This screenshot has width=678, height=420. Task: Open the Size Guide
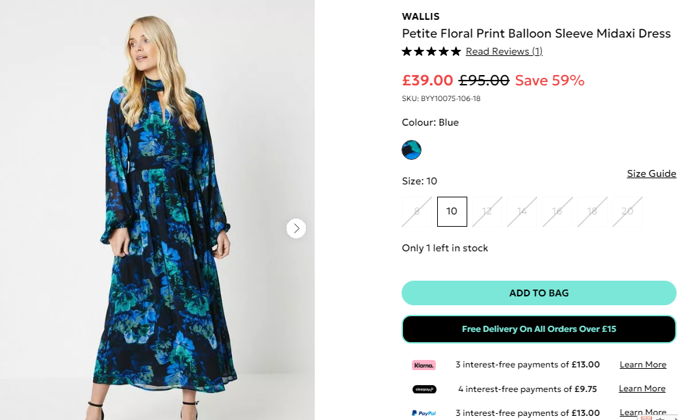pyautogui.click(x=651, y=173)
